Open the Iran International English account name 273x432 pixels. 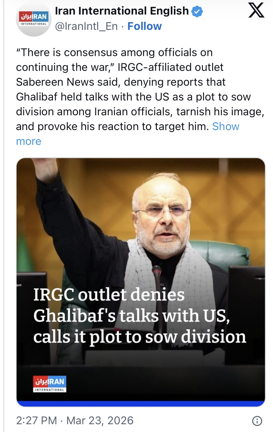122,11
